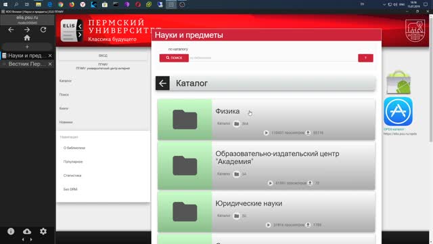
Task: Click the right chevron on the ELIS logo
Action: pyautogui.click(x=80, y=35)
